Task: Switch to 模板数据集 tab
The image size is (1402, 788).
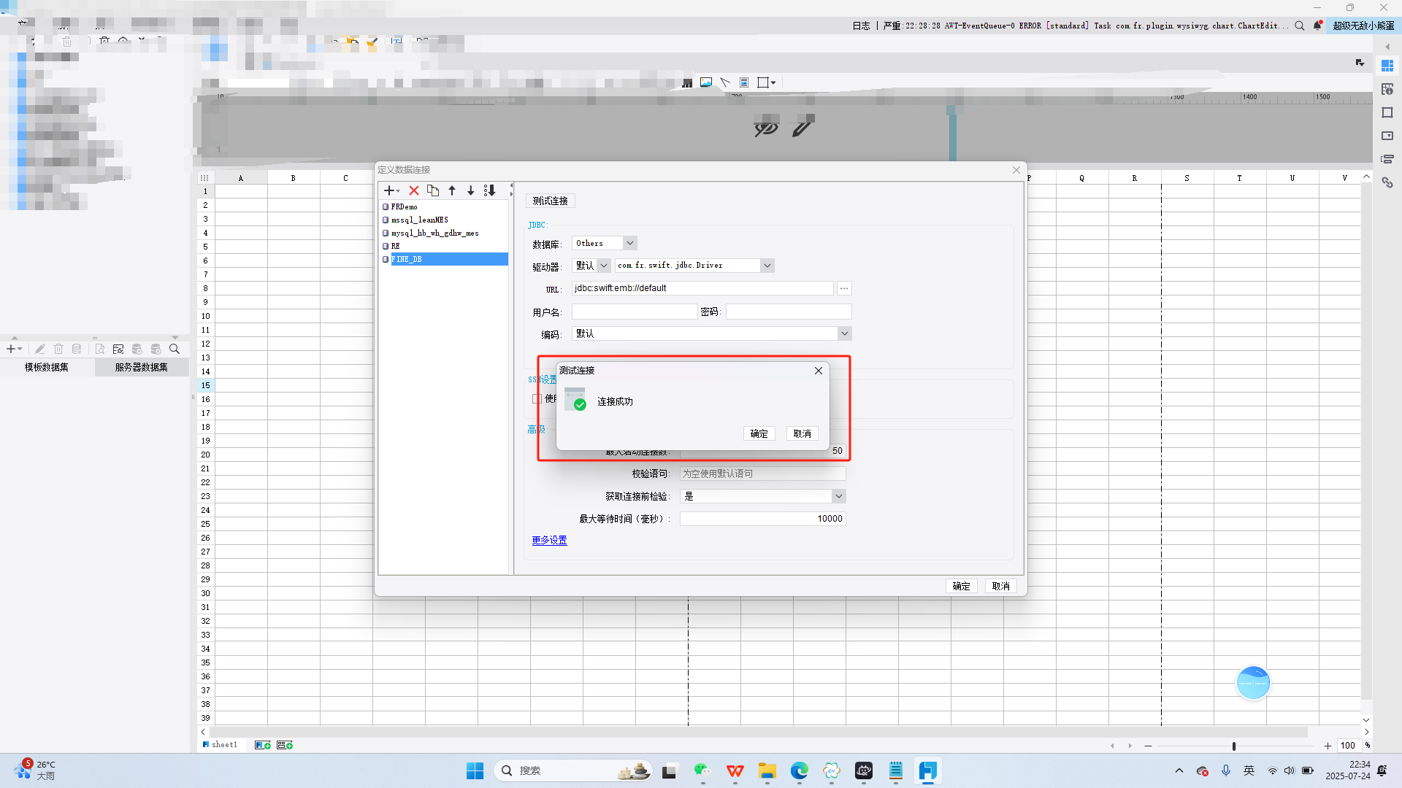Action: point(47,367)
